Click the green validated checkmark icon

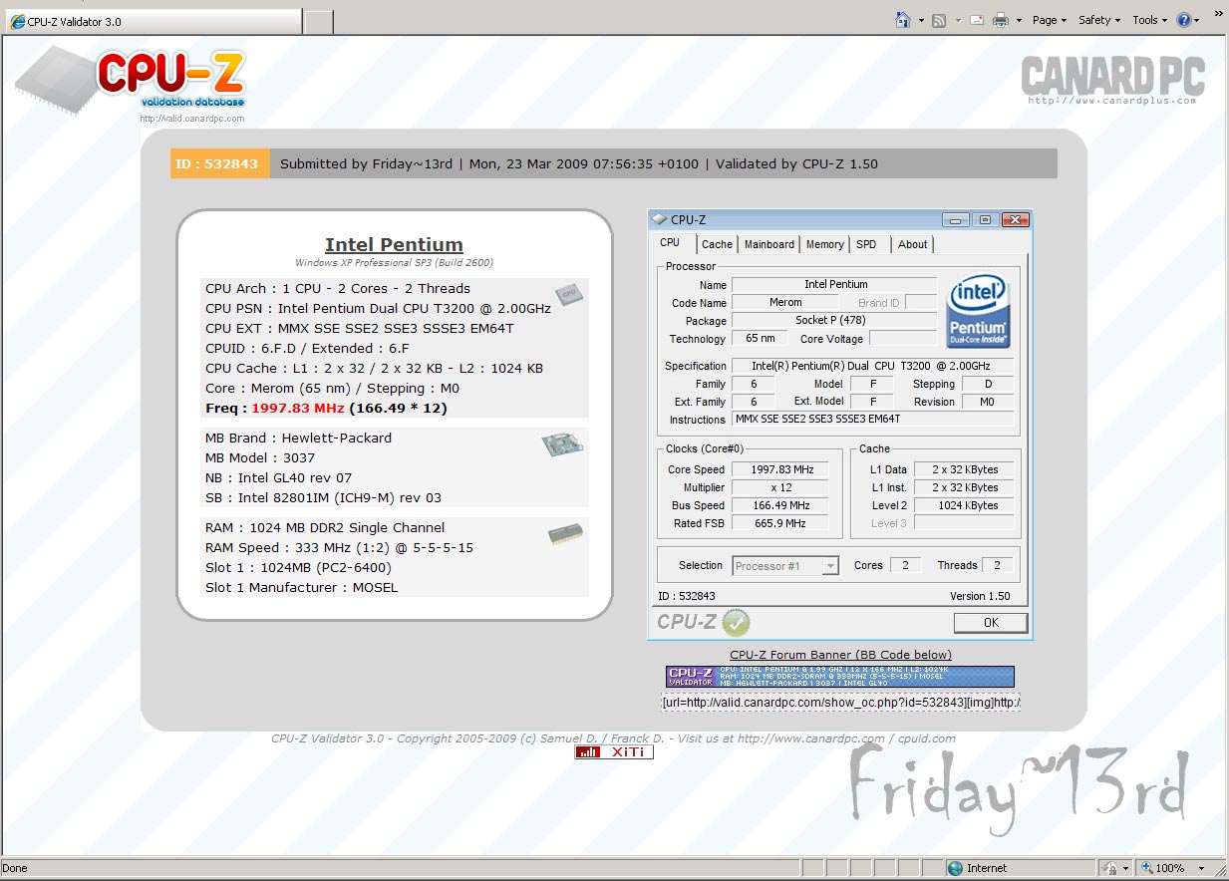[736, 623]
